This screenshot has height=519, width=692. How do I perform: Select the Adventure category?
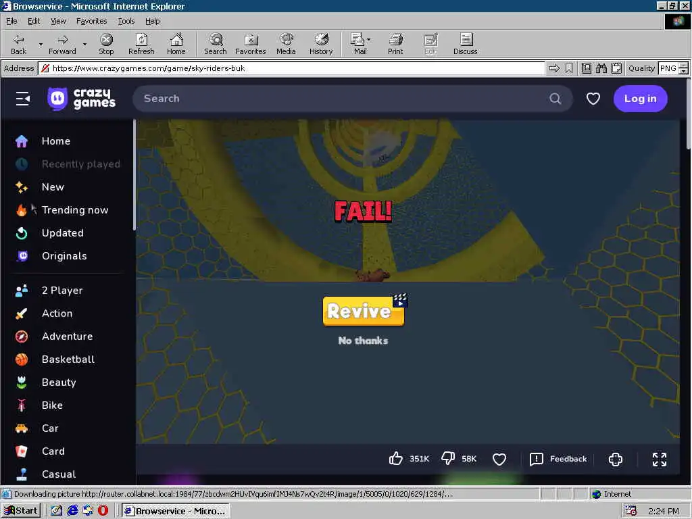pyautogui.click(x=66, y=336)
